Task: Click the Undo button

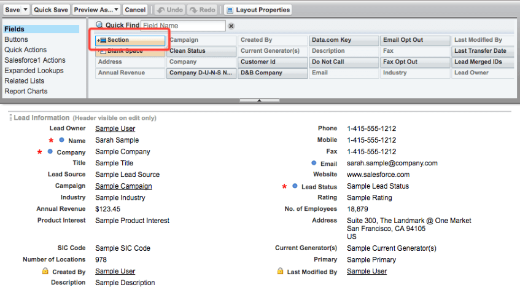Action: pos(169,10)
